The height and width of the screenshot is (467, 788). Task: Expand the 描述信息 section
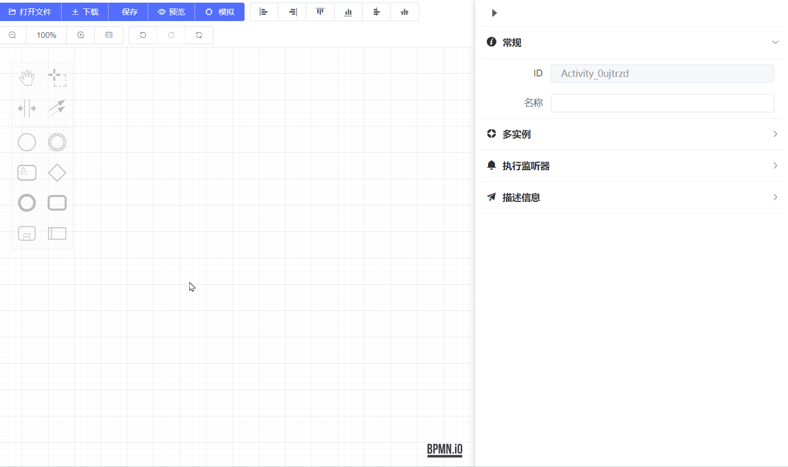click(633, 198)
